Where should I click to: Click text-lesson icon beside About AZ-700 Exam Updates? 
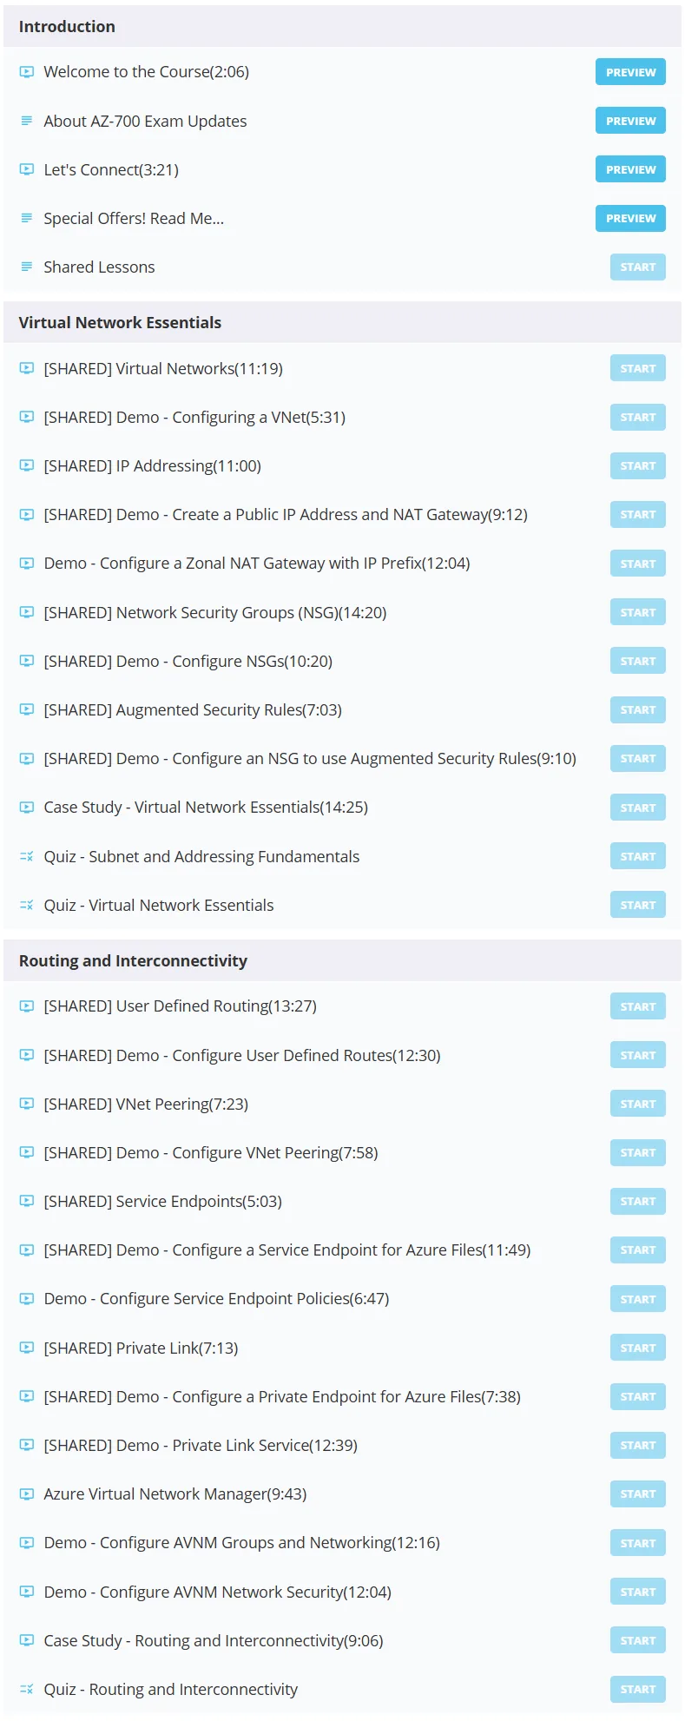27,121
